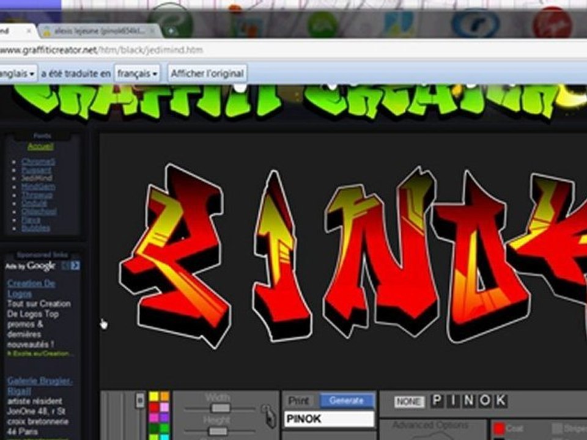The image size is (587, 440).
Task: Select letter K in the letter selector
Action: (x=501, y=401)
